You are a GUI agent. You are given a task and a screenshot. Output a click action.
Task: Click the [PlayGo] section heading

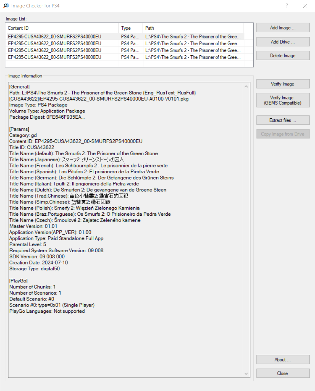[18, 281]
